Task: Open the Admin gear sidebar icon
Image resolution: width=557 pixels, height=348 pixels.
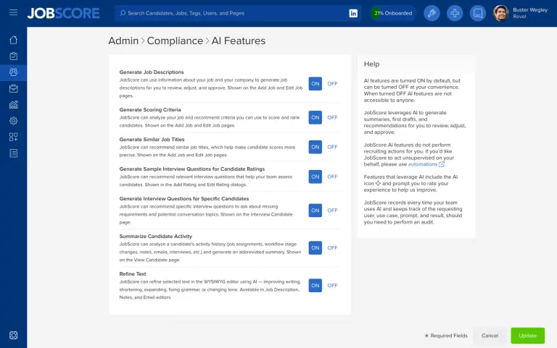Action: [14, 121]
